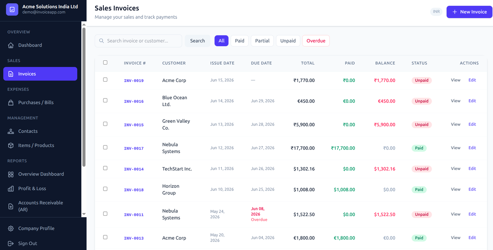Open Dashboard from the sidebar

coord(40,45)
